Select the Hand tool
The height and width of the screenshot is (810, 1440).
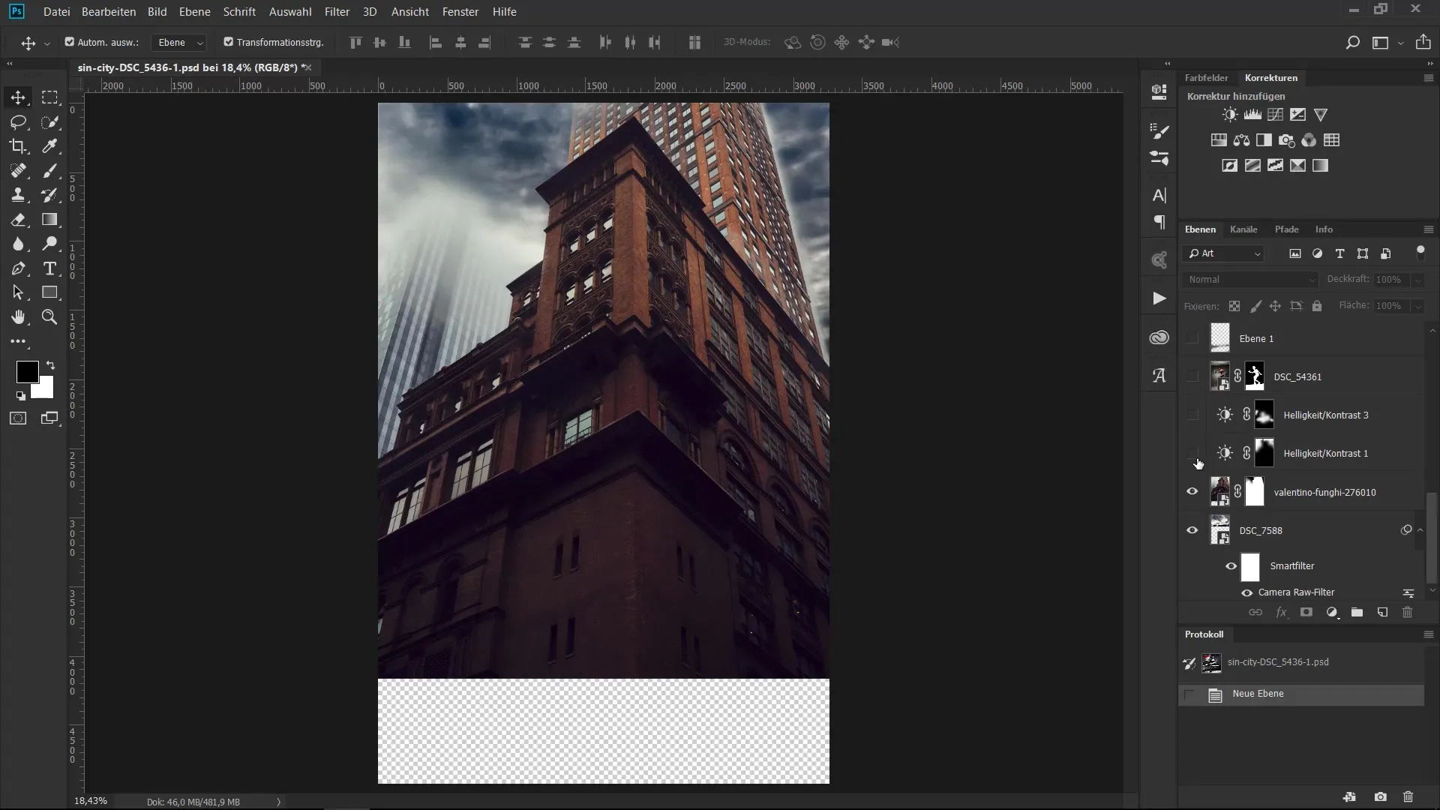[x=18, y=317]
